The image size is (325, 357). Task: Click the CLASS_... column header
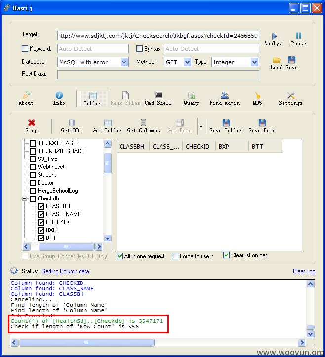click(166, 146)
